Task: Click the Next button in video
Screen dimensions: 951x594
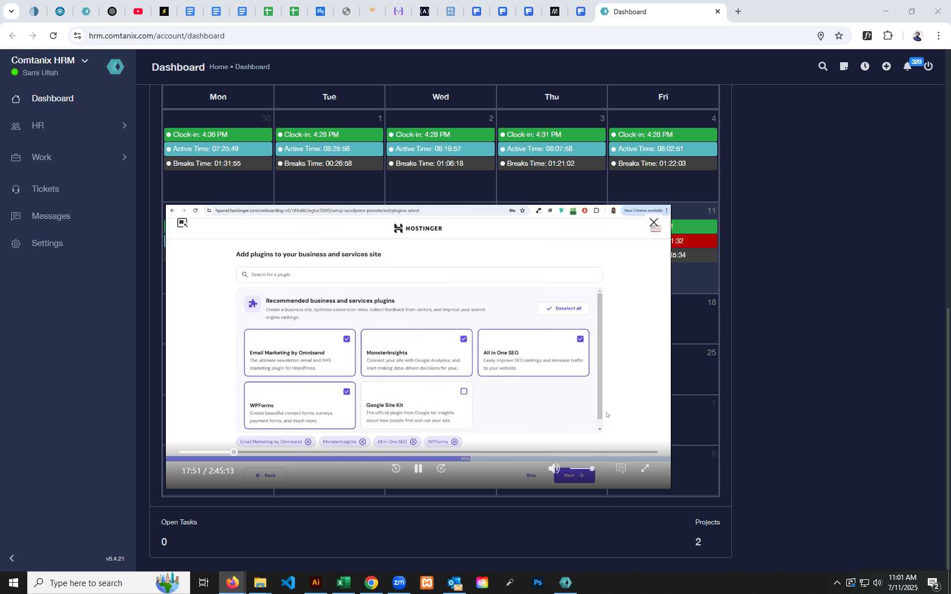Action: (574, 476)
